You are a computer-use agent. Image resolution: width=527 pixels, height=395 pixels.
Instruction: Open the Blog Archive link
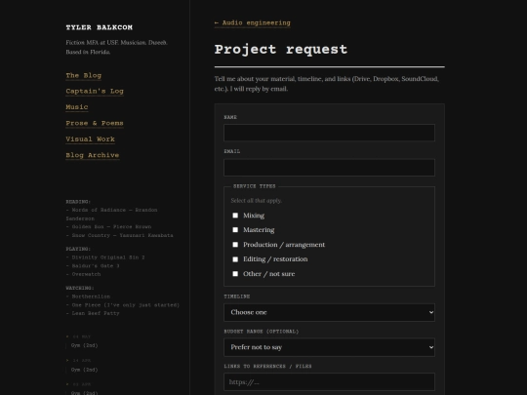[x=93, y=155]
